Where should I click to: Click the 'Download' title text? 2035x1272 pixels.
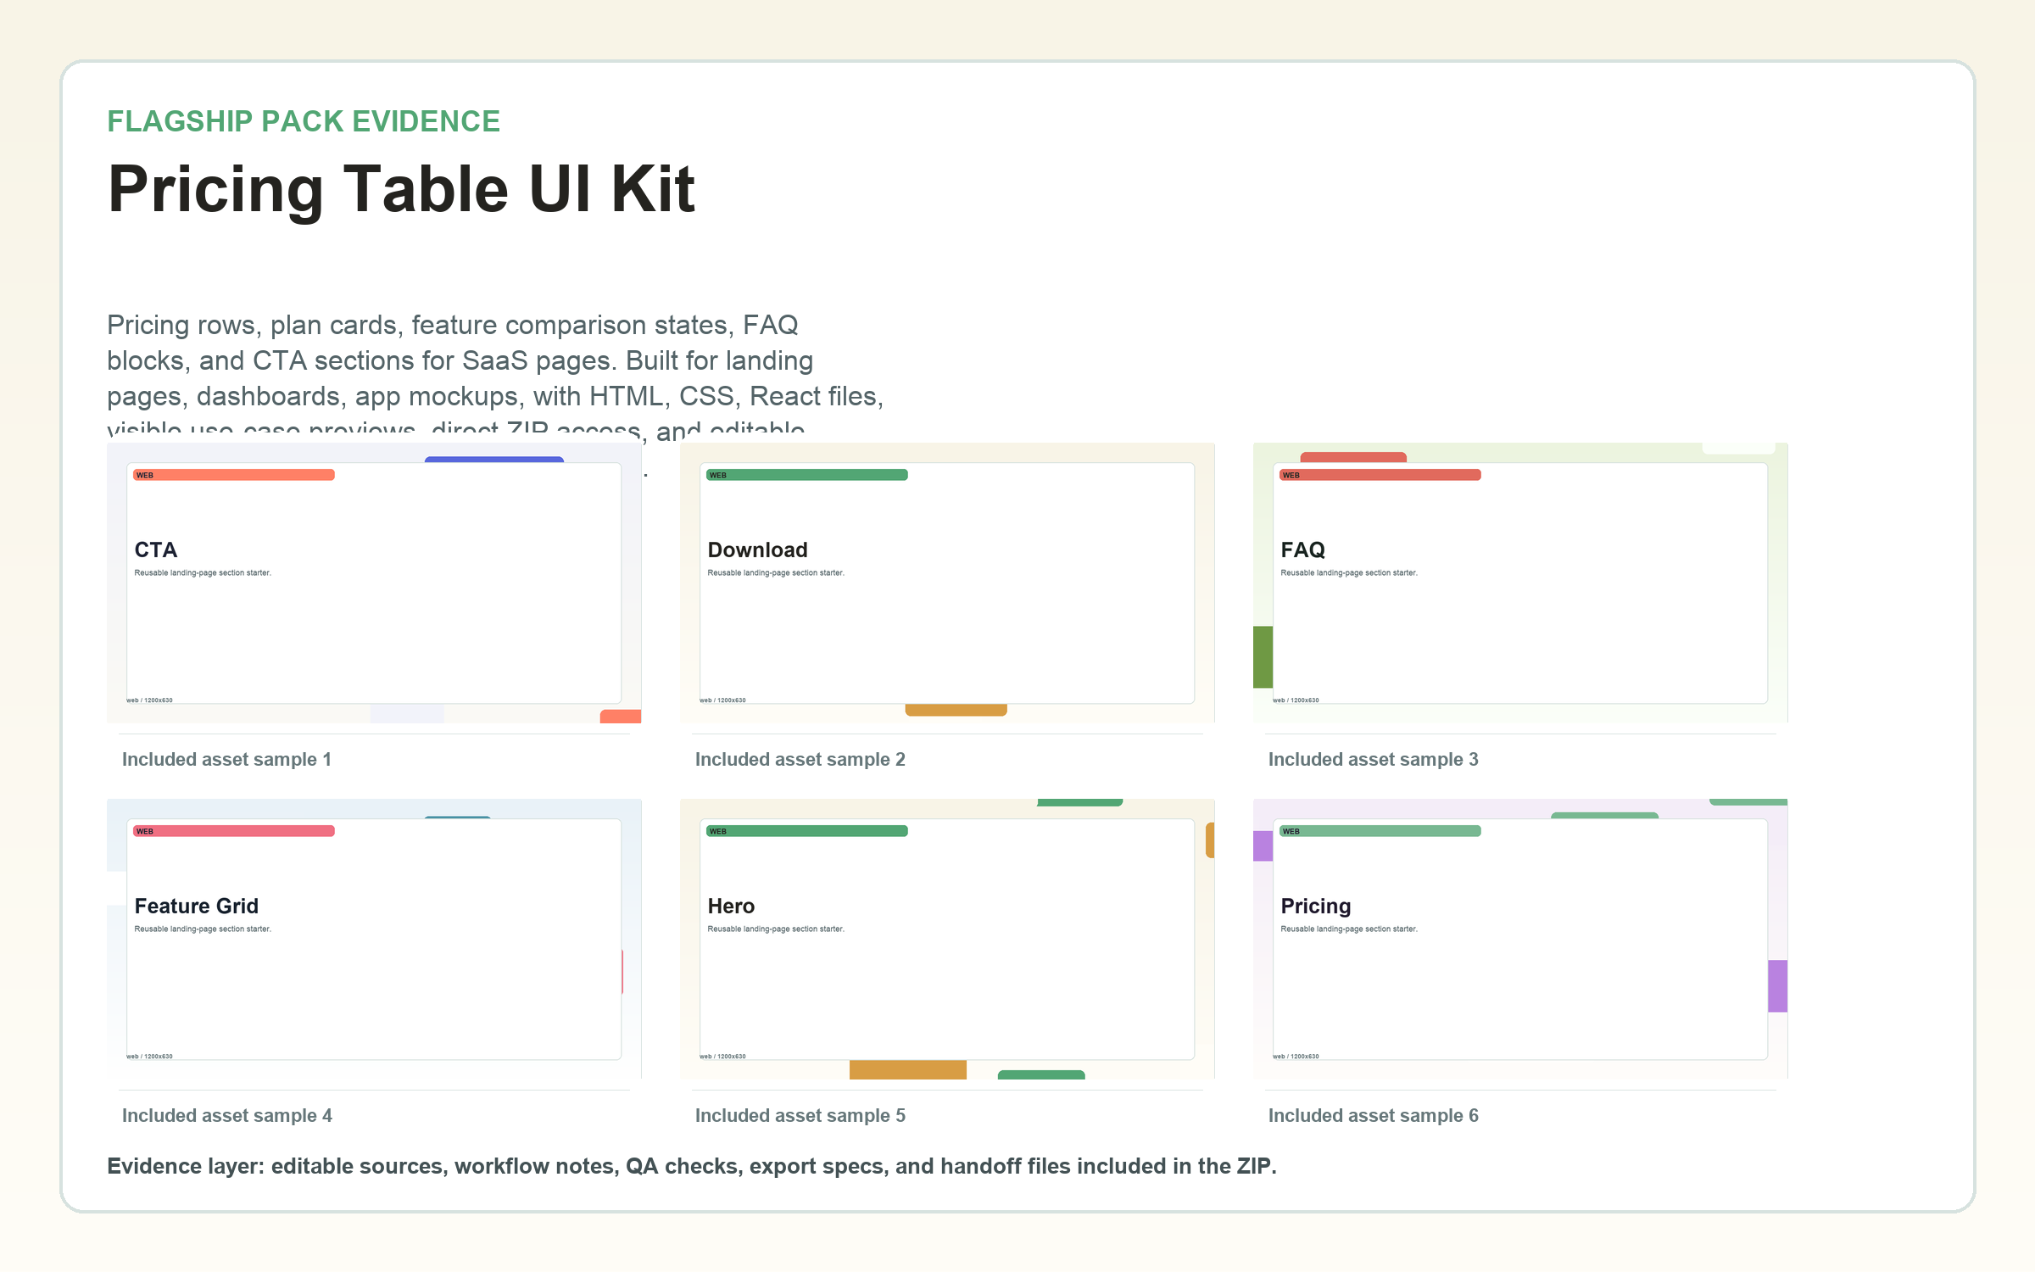[758, 550]
